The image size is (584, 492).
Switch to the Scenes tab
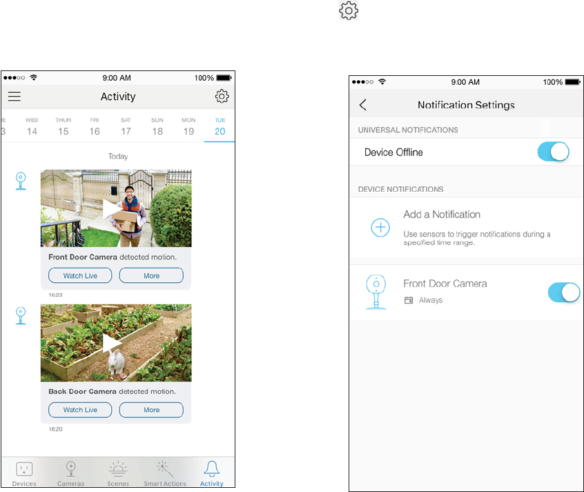pos(118,474)
